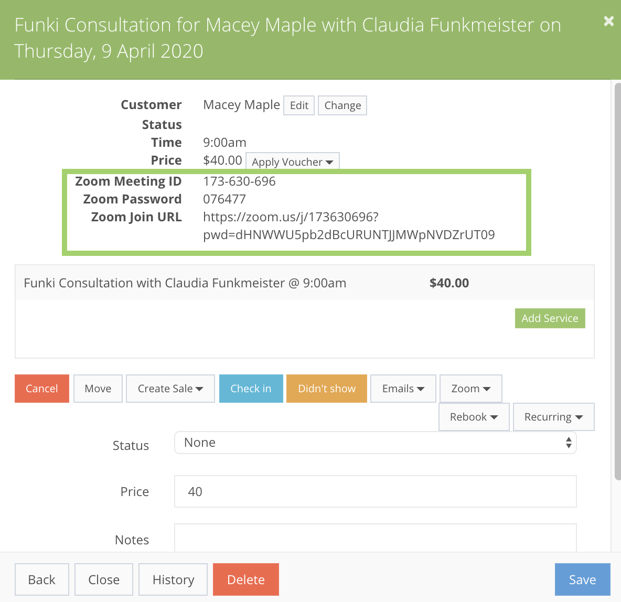Open the Status select box showing None
This screenshot has height=602, width=621.
(376, 443)
